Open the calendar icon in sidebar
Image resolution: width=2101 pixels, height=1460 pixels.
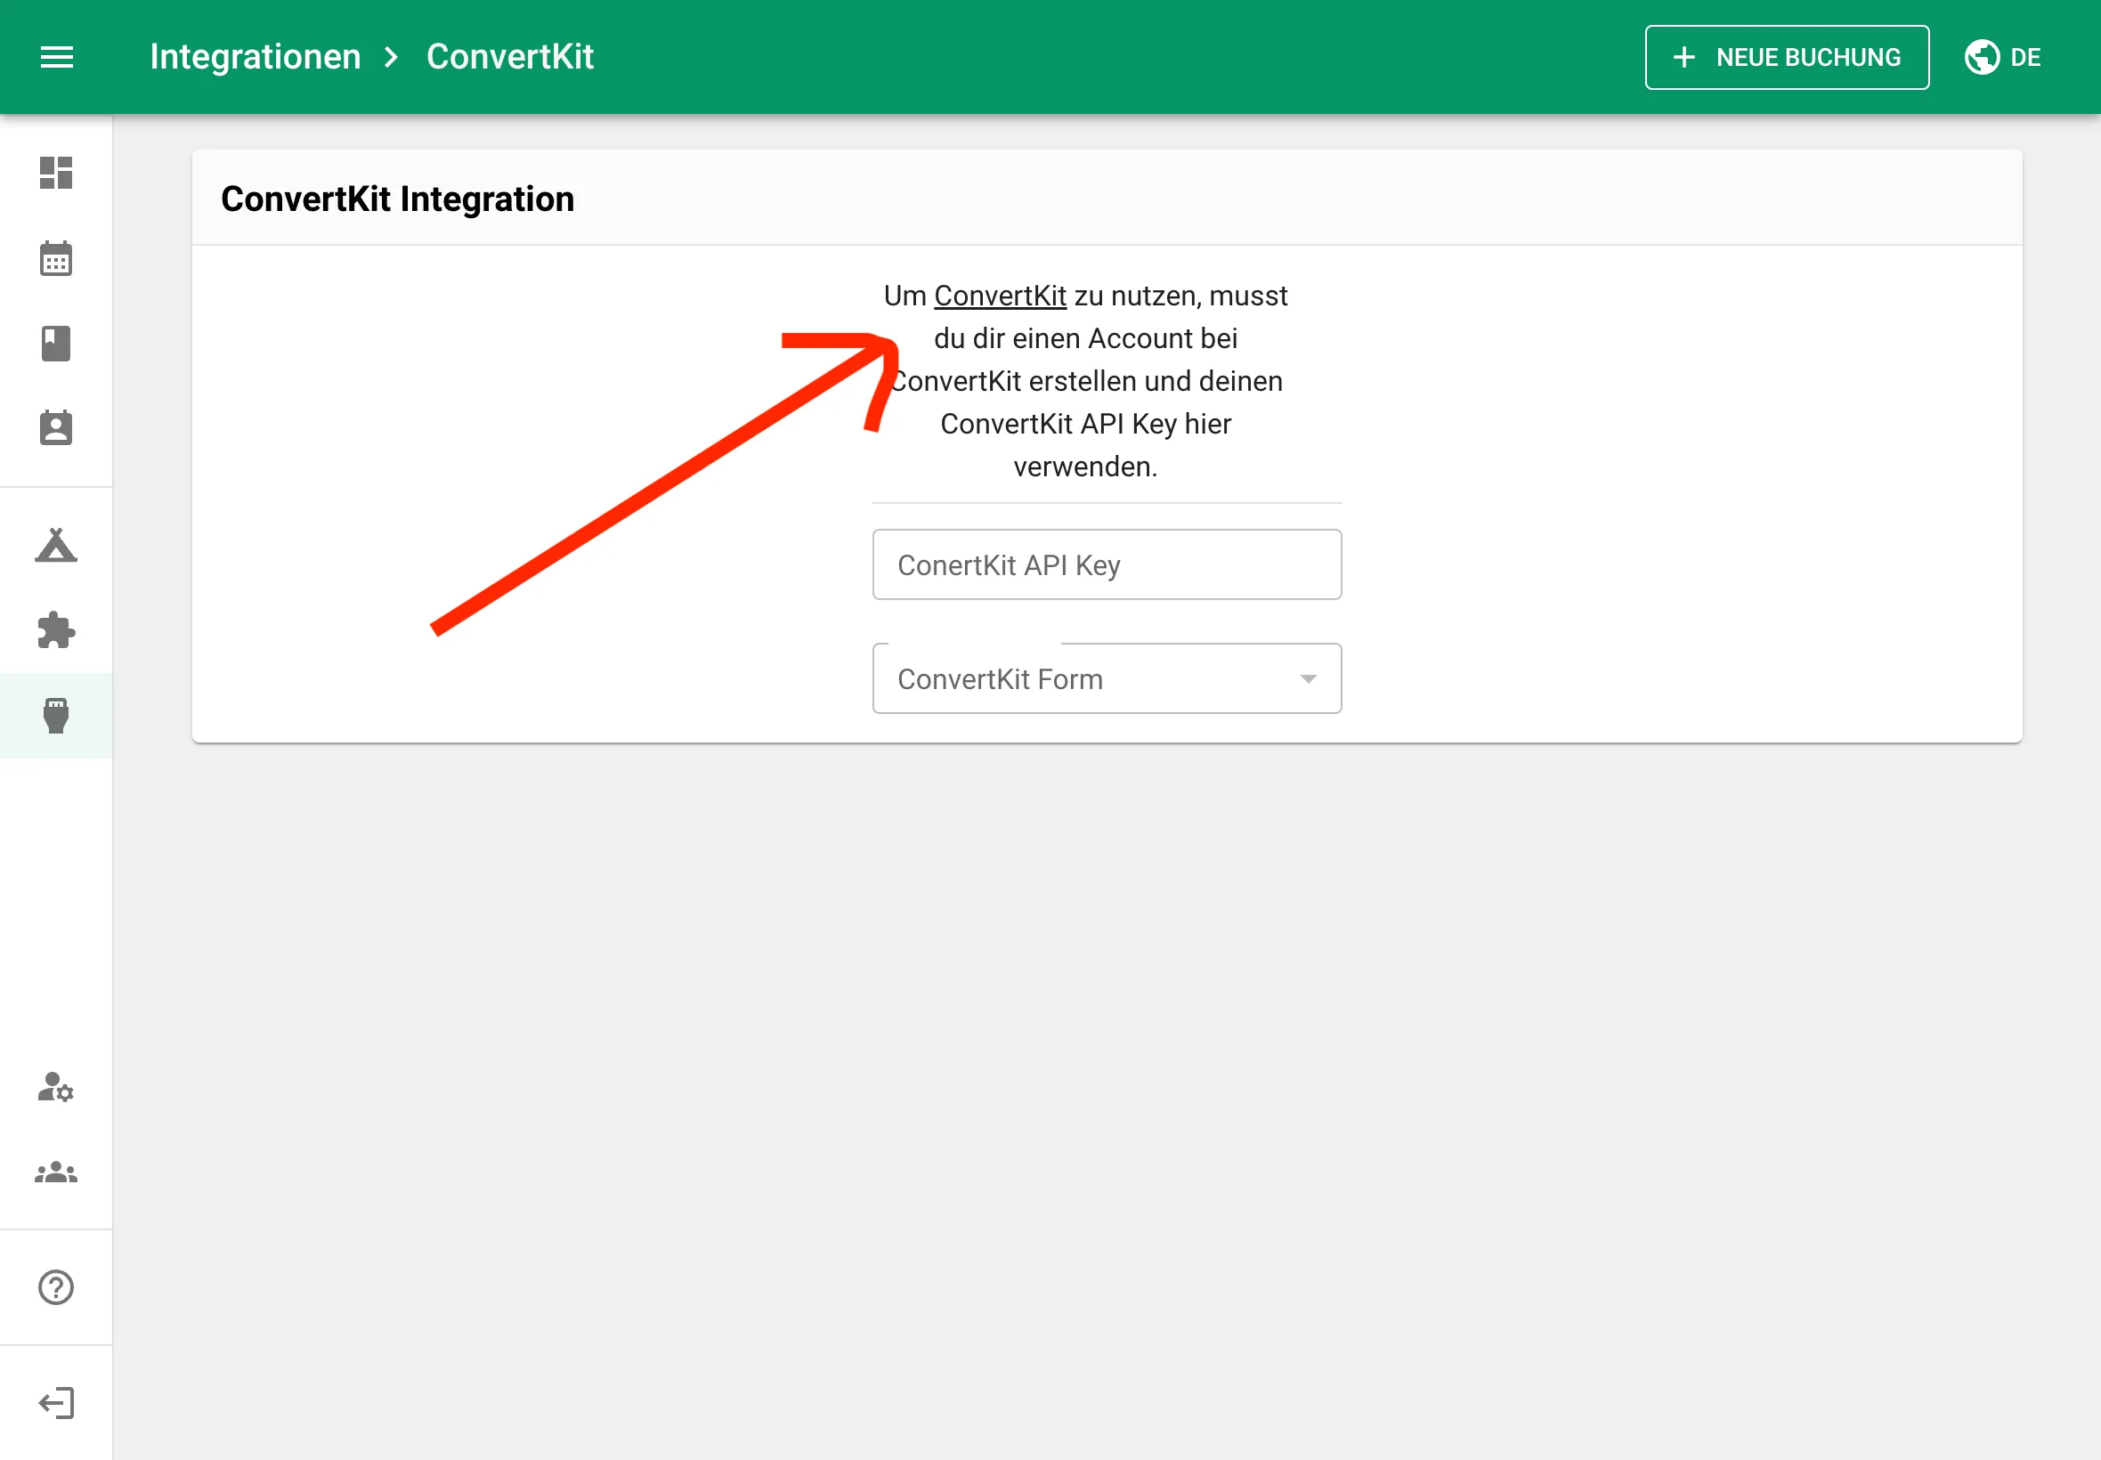pos(56,258)
